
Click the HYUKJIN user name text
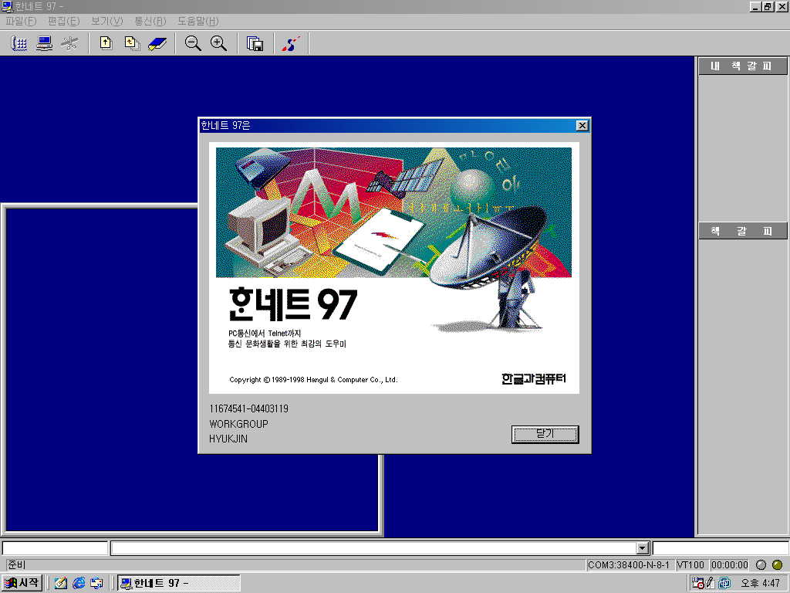coord(228,439)
